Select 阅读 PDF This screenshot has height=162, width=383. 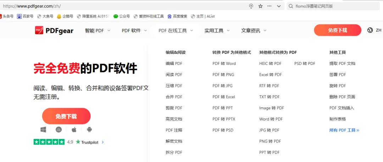click(174, 74)
